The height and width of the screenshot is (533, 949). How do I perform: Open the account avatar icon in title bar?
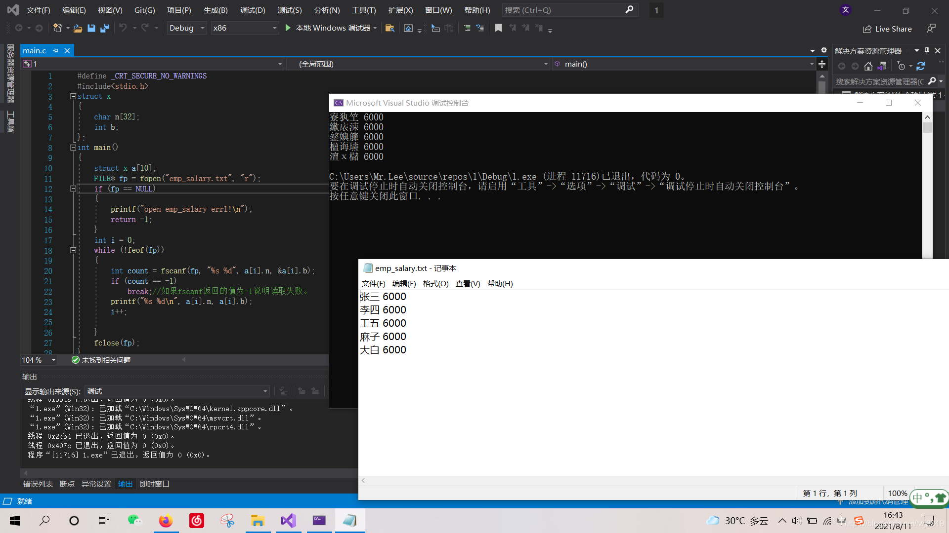click(846, 10)
